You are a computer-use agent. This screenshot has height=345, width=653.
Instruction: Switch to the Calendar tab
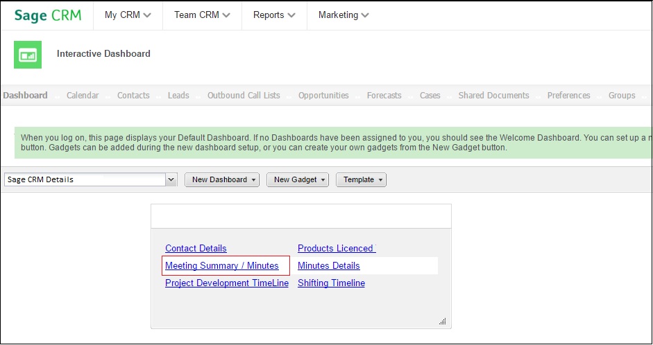[x=83, y=96]
